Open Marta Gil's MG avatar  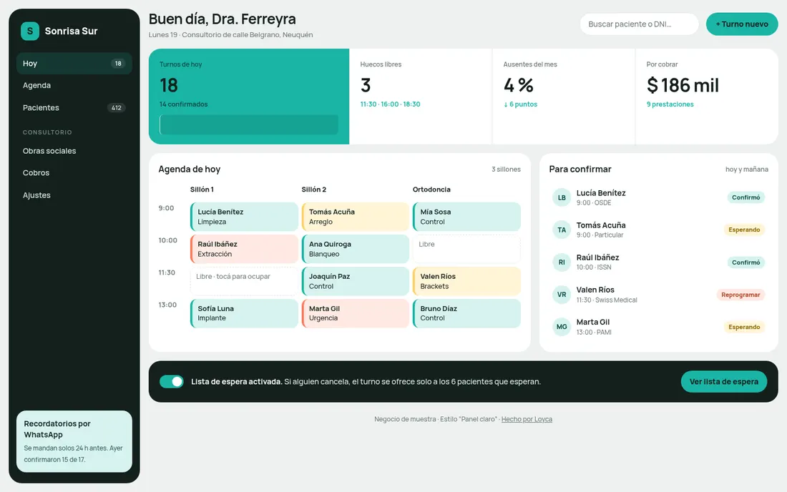click(x=562, y=327)
